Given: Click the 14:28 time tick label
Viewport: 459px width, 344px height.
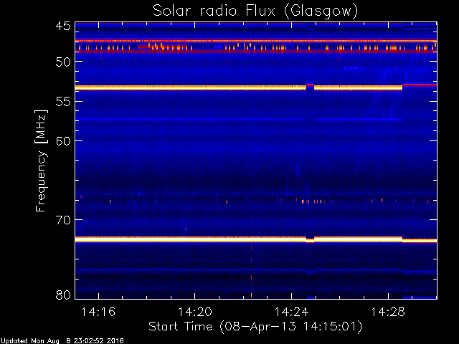Looking at the screenshot, I should click(x=388, y=312).
